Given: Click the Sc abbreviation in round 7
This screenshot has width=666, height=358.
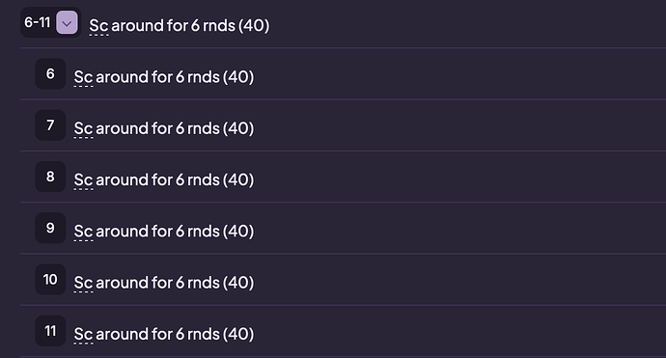Looking at the screenshot, I should coord(83,128).
